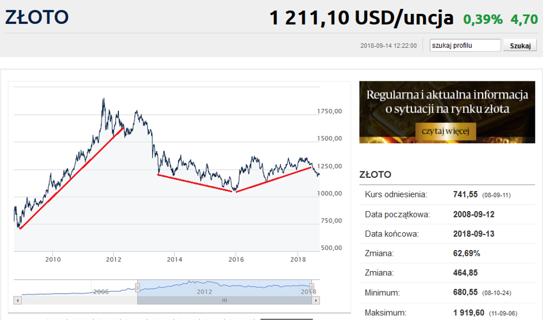Click the 4,70 change value
Image resolution: width=543 pixels, height=320 pixels.
pos(524,19)
